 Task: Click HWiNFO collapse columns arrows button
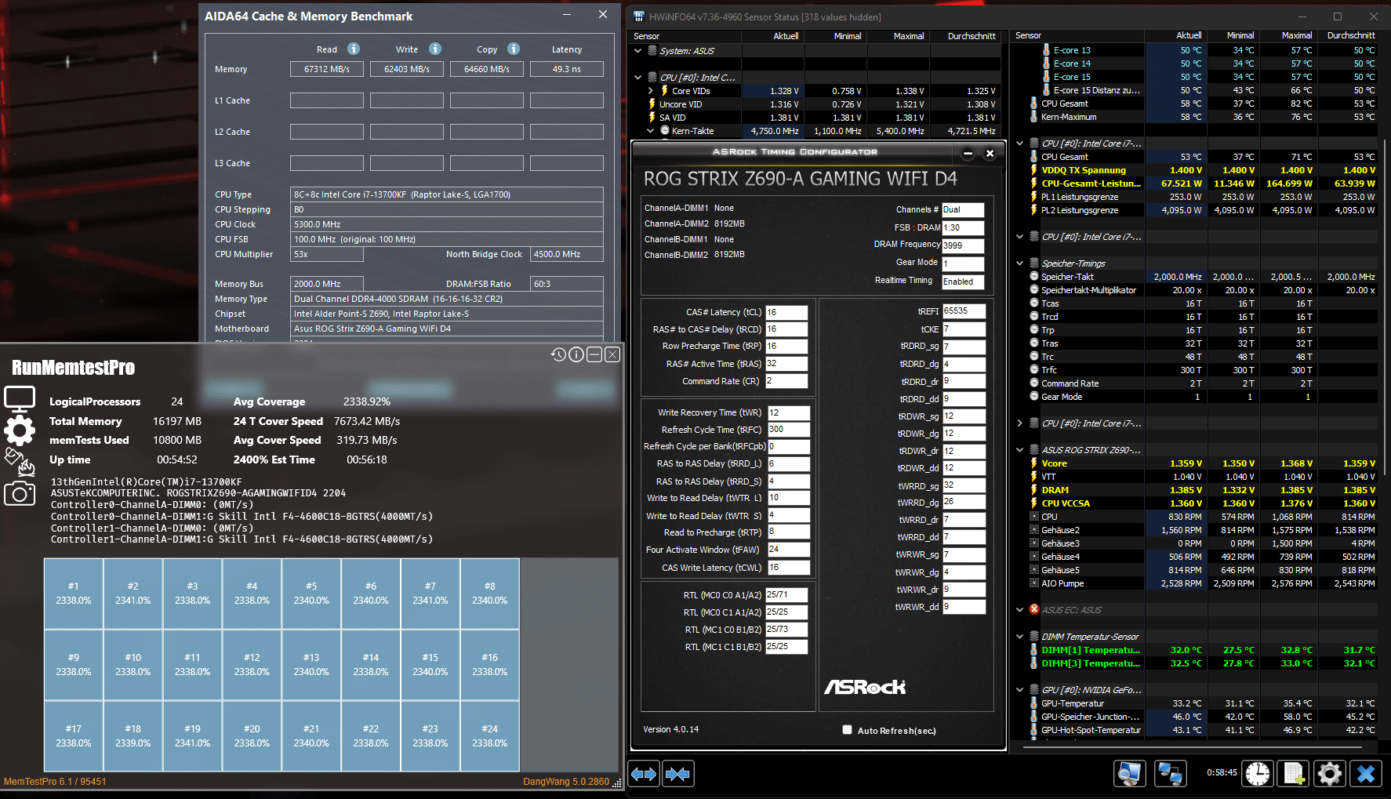(x=677, y=774)
